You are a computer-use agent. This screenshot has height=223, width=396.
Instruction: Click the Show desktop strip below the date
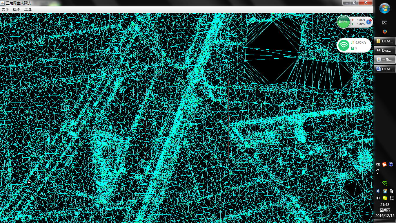pos(385,221)
